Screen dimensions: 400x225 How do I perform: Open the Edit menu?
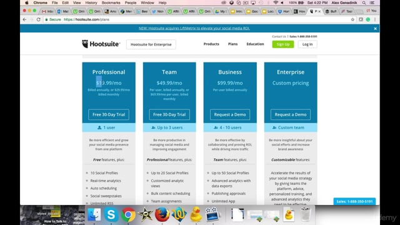pyautogui.click(x=65, y=2)
